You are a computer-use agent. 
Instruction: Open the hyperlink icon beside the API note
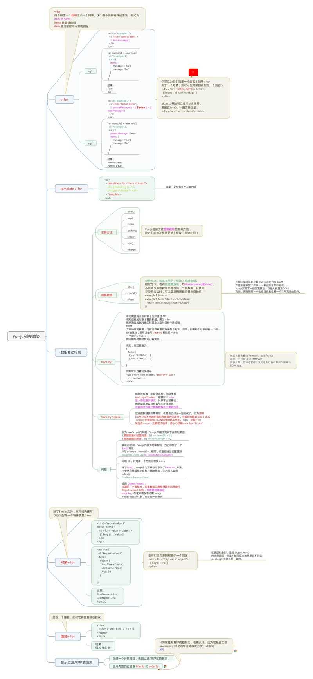[236, 651]
